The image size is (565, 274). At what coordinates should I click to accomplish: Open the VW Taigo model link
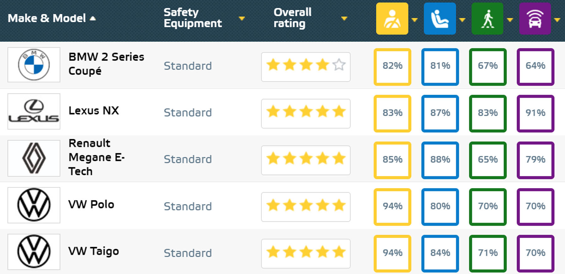[x=94, y=251]
